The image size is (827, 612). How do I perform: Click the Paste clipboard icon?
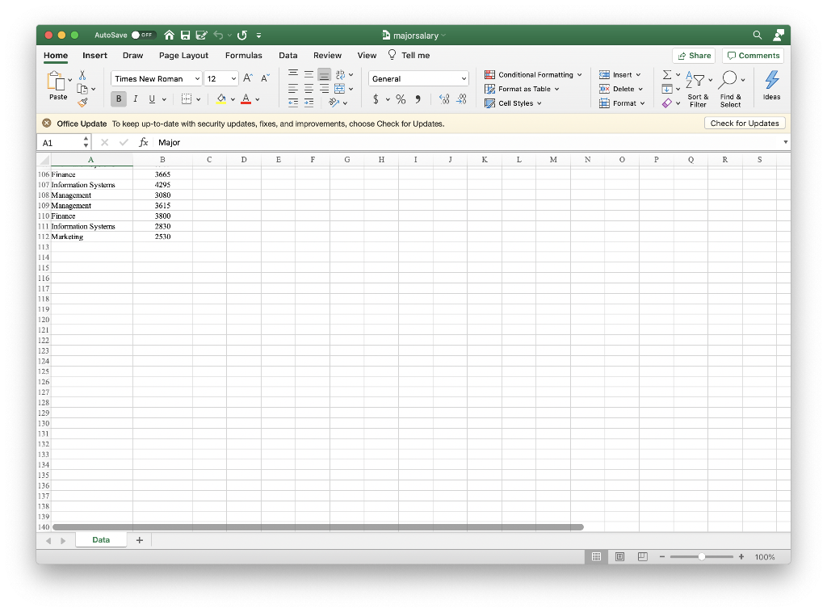[57, 82]
